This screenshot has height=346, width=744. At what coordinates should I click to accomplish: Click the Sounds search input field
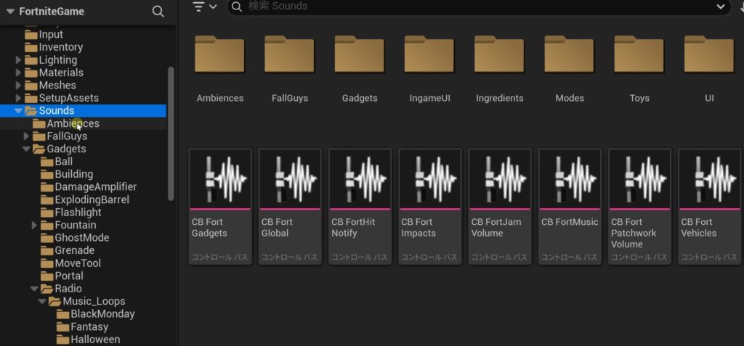[472, 7]
